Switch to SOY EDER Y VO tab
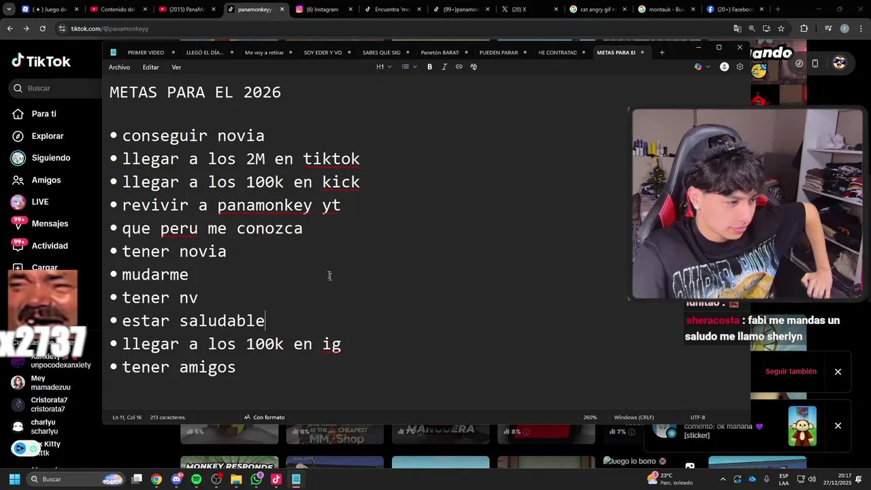Viewport: 871px width, 490px height. 323,52
